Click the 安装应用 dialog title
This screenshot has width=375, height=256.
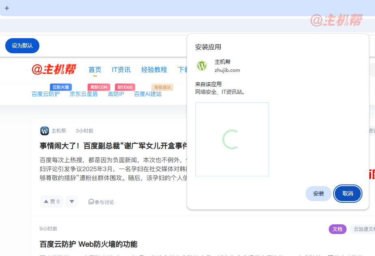click(x=208, y=47)
